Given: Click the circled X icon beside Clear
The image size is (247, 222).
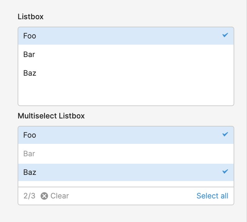Looking at the screenshot, I should pyautogui.click(x=44, y=196).
